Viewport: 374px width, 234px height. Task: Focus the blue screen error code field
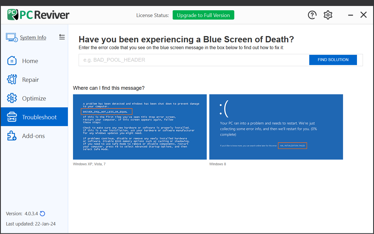coord(194,60)
